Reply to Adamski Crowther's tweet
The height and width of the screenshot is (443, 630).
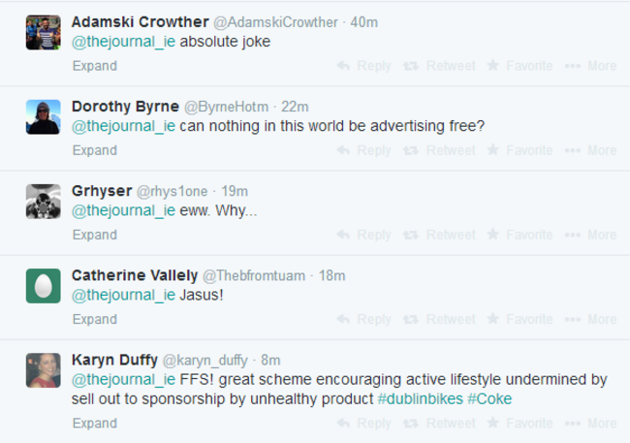point(363,66)
